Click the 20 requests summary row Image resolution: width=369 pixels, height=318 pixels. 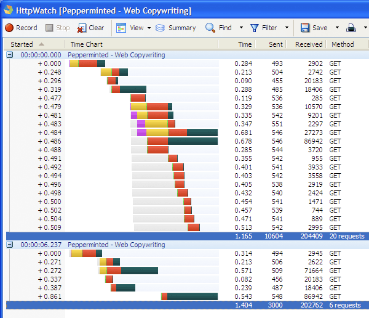click(188, 236)
